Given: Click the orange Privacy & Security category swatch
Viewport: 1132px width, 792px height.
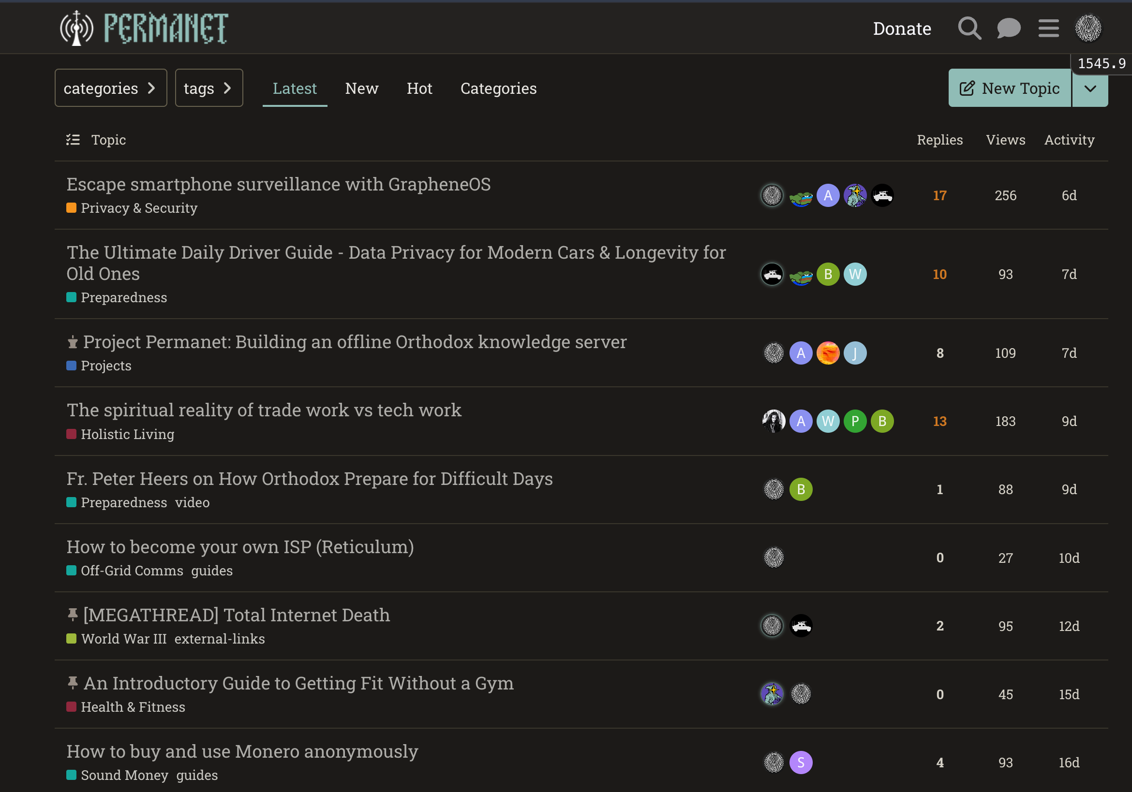Looking at the screenshot, I should point(71,207).
